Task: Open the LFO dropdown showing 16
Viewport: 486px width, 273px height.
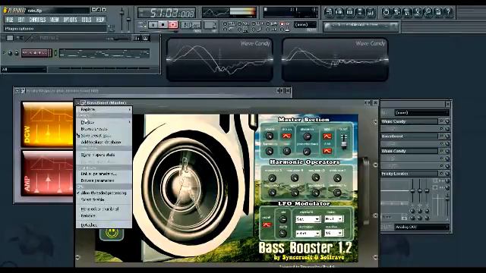Action: pyautogui.click(x=333, y=233)
